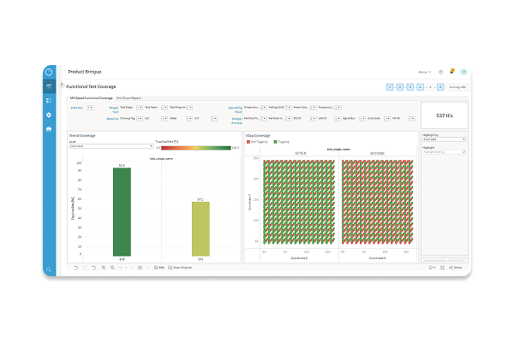Image resolution: width=514 pixels, height=342 pixels.
Task: Open the Highlight by dropdown
Action: point(444,139)
